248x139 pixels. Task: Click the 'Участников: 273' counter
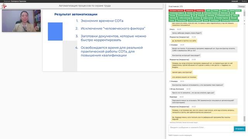click(176, 7)
